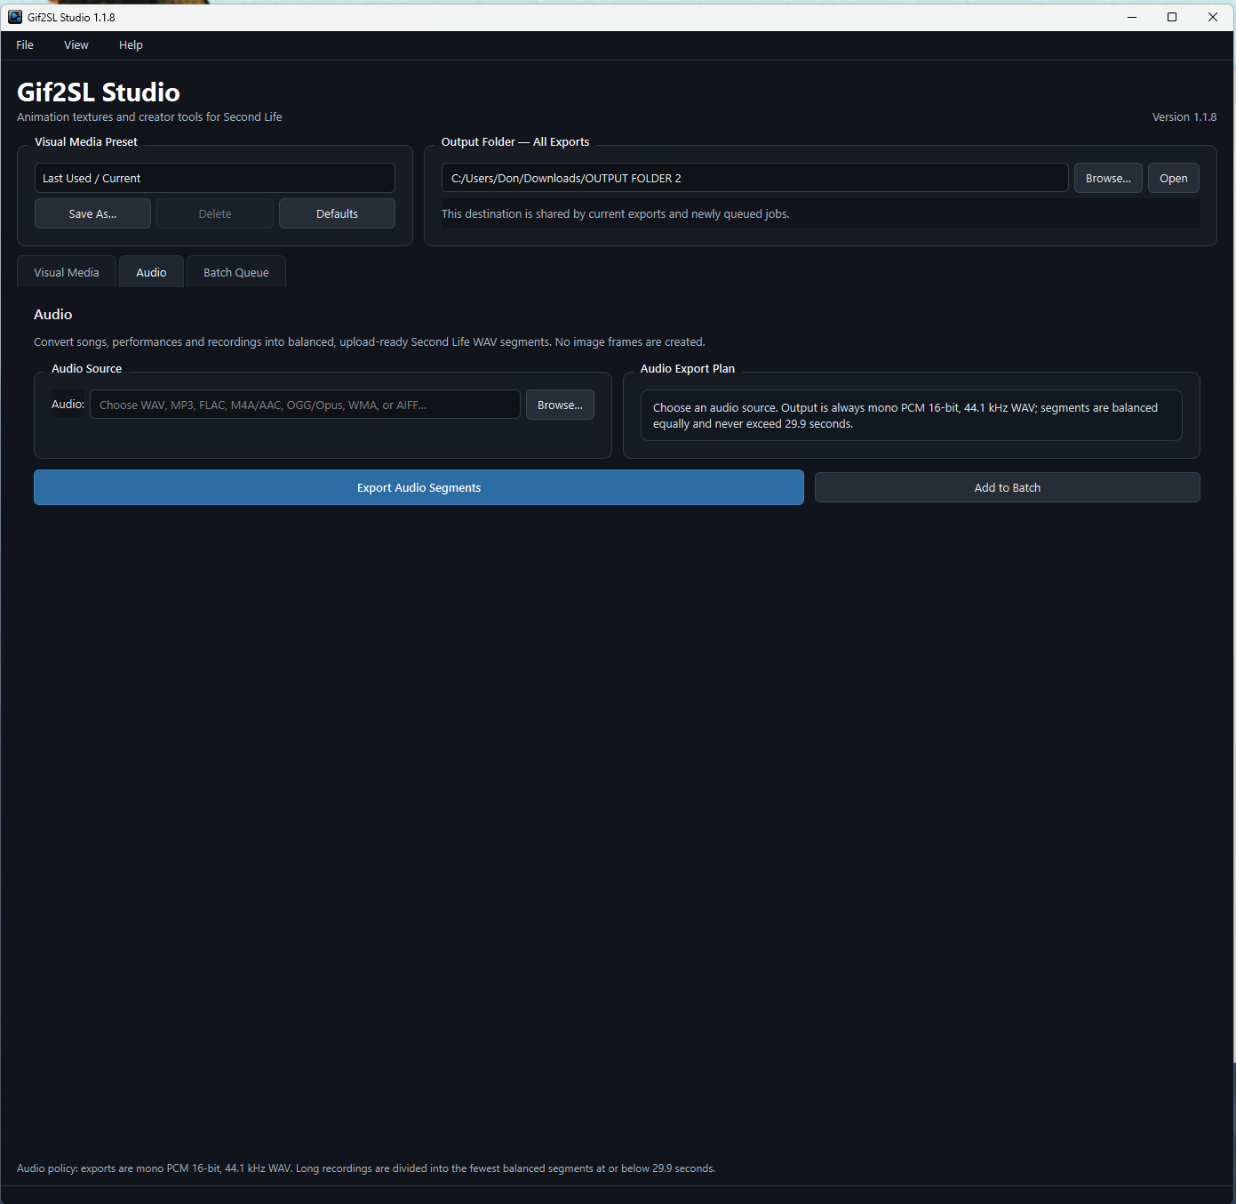Image resolution: width=1236 pixels, height=1204 pixels.
Task: Click the Audio source file input field
Action: point(305,405)
